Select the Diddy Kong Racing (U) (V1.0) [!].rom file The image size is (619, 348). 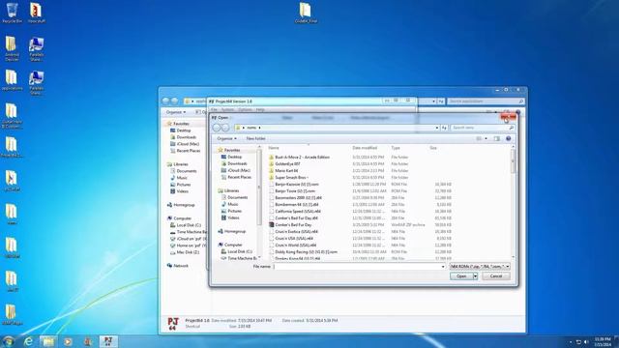[306, 251]
